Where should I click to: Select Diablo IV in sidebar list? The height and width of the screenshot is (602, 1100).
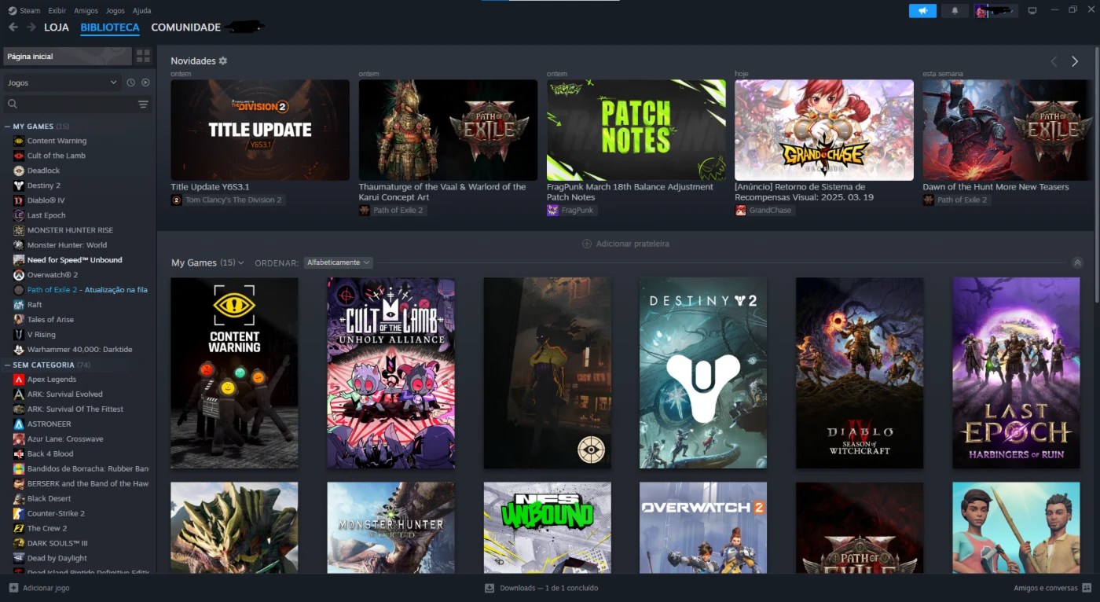pyautogui.click(x=46, y=200)
